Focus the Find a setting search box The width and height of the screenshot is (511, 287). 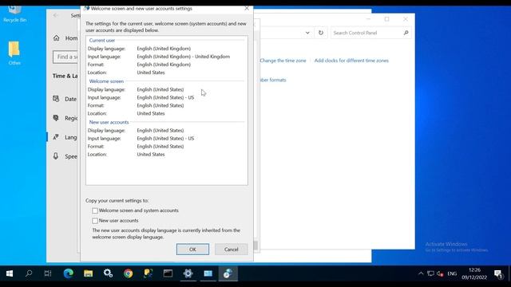[65, 57]
